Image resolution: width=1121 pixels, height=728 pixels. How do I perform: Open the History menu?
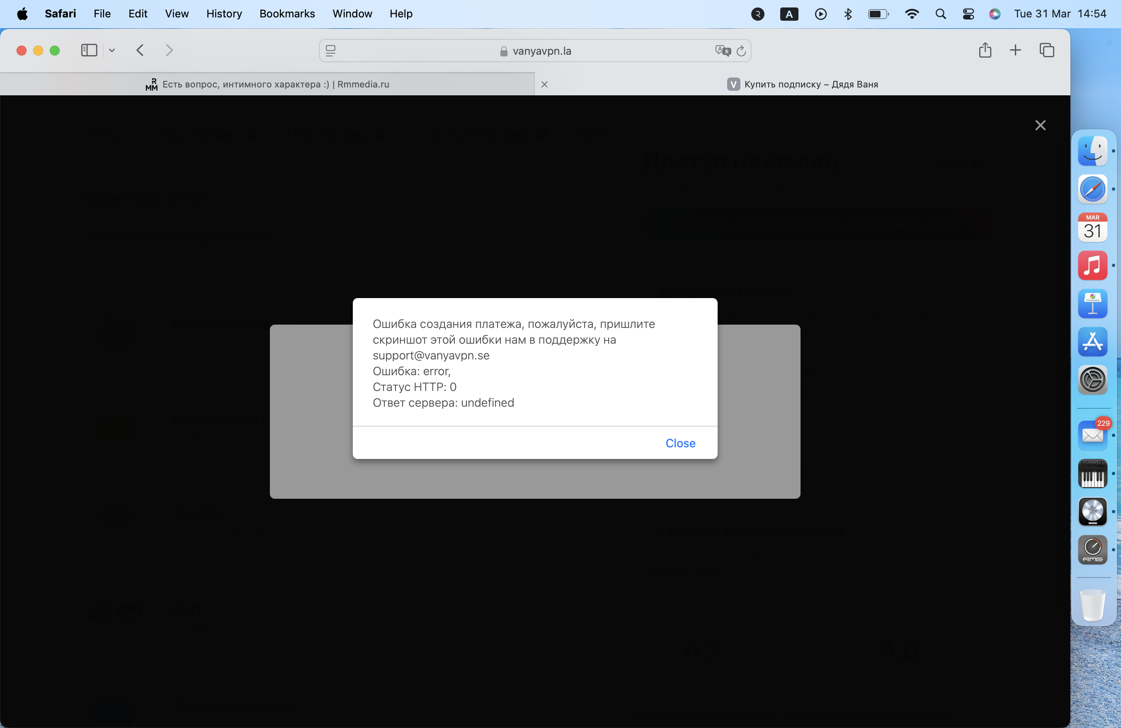coord(224,14)
